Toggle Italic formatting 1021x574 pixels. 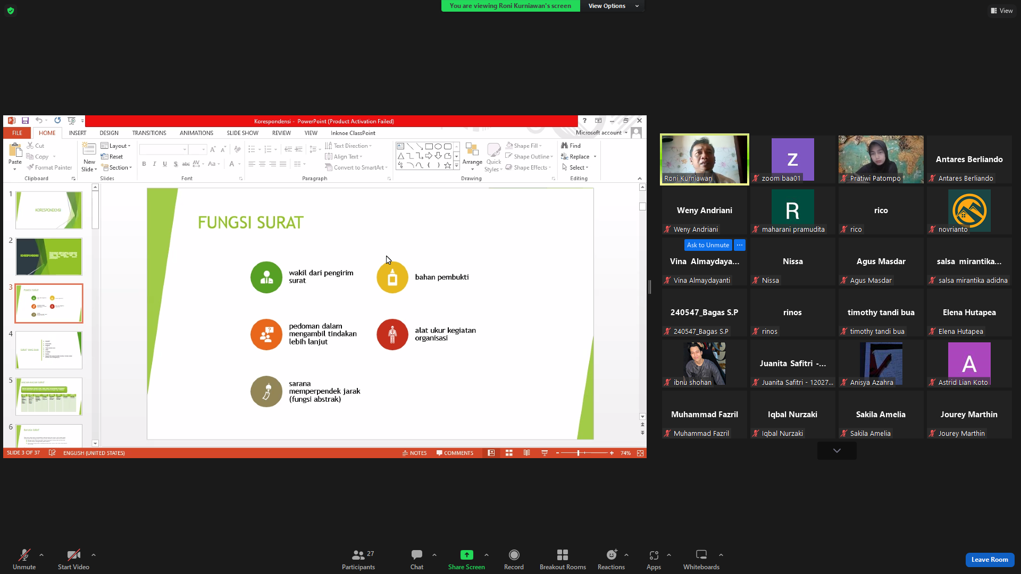click(154, 164)
